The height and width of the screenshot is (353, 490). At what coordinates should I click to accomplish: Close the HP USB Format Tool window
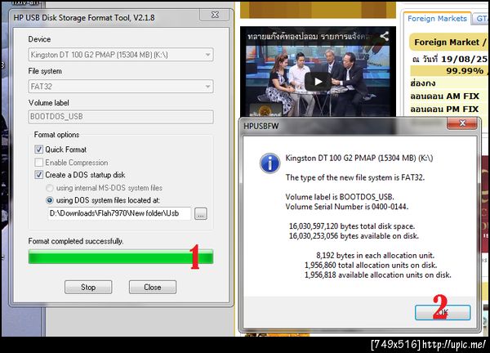pyautogui.click(x=215, y=15)
